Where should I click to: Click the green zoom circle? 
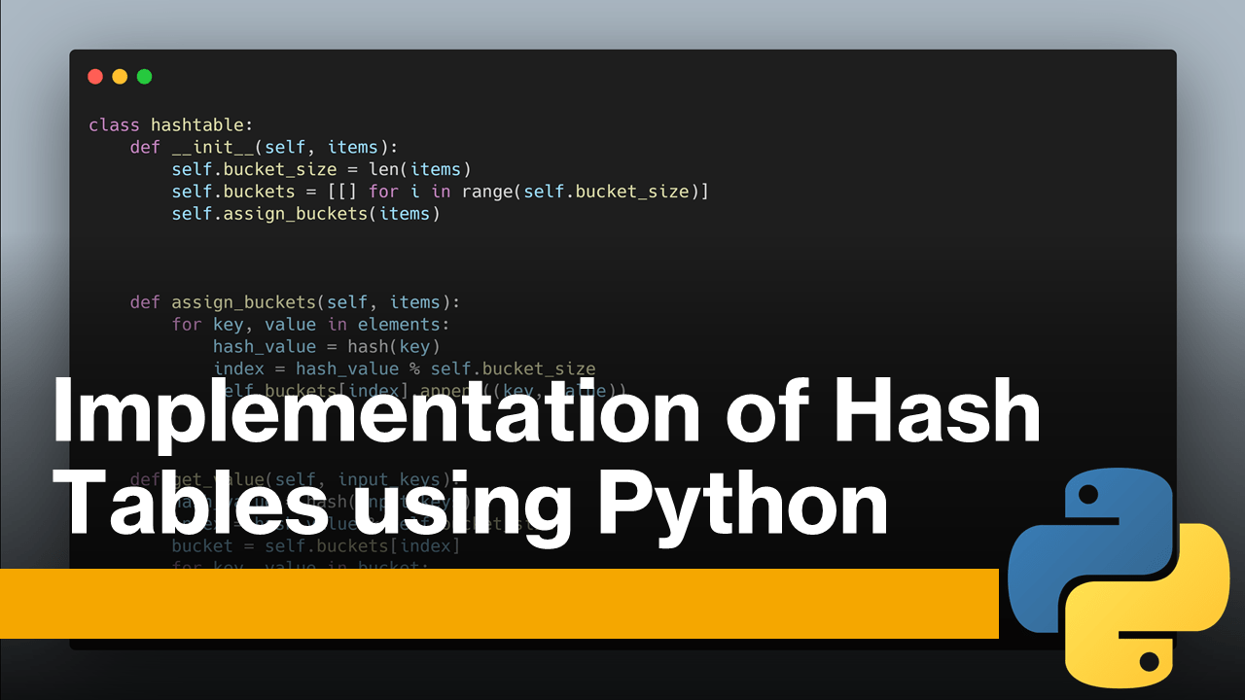point(144,76)
